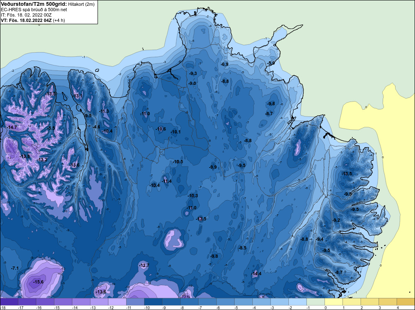Click the -13.1 temperature reading
This screenshot has height=310, width=415.
tap(78, 96)
